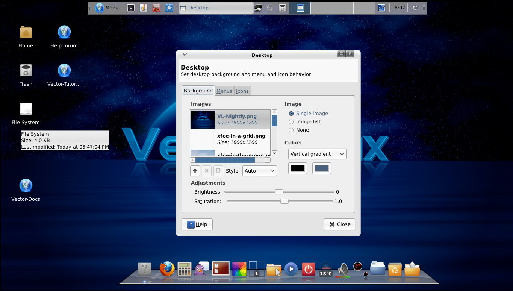Click the red power button in the dock
The height and width of the screenshot is (291, 513).
[x=309, y=269]
